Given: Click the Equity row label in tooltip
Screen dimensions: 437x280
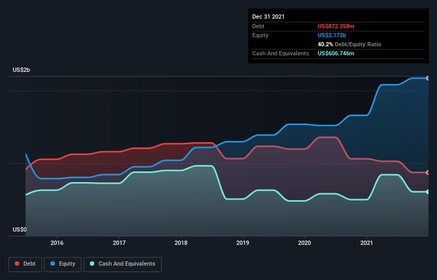Looking at the screenshot, I should 260,35.
